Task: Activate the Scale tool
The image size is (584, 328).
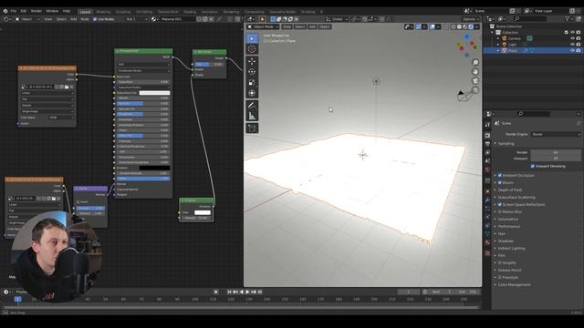Action: 252,83
